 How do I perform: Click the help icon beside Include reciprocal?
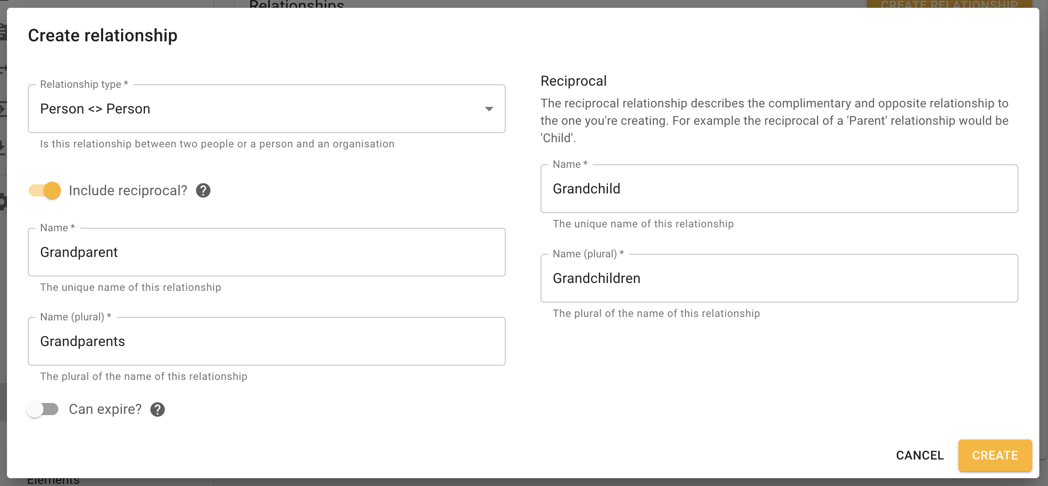pyautogui.click(x=203, y=190)
